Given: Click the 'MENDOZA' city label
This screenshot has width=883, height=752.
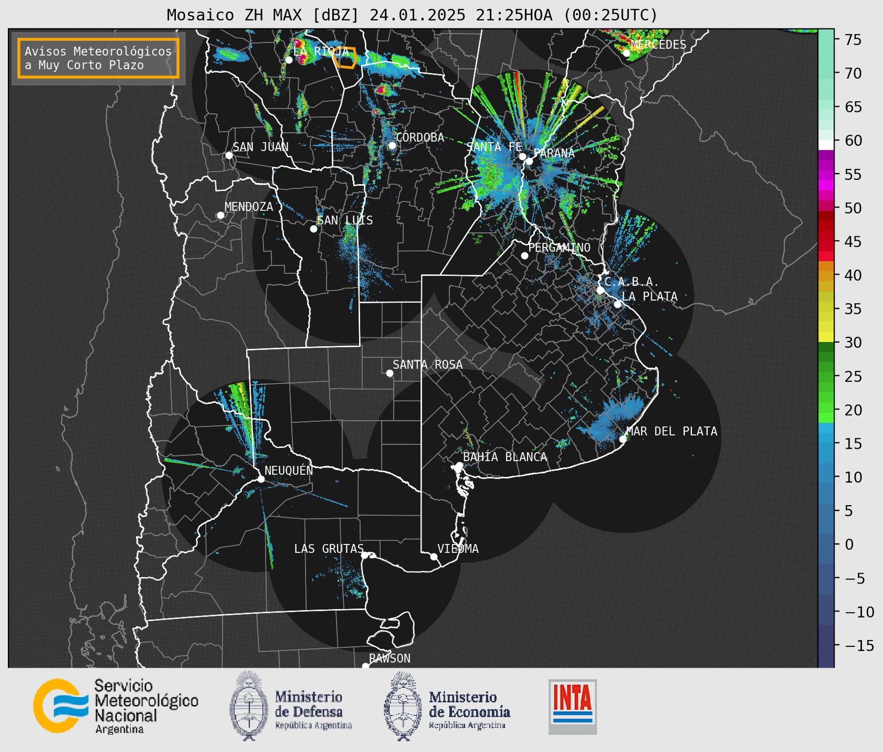Looking at the screenshot, I should coord(249,207).
